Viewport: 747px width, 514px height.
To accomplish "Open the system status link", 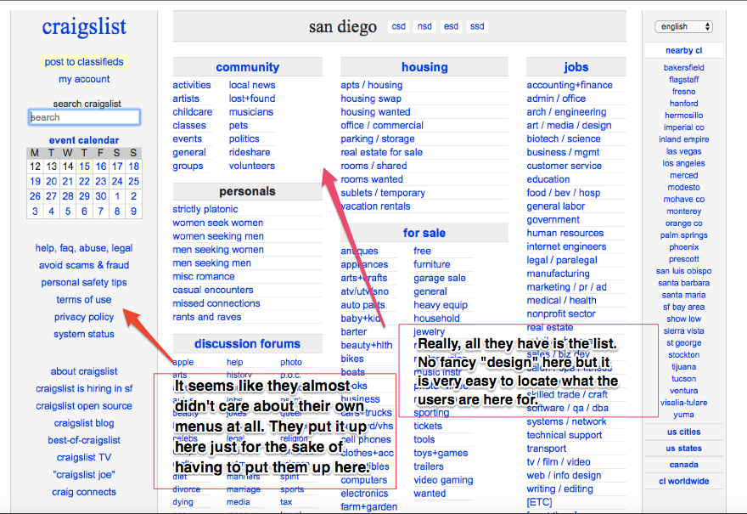I will (x=84, y=334).
